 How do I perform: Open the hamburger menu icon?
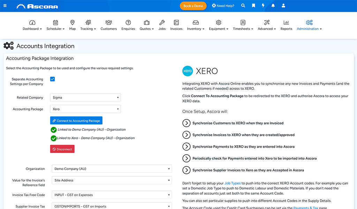pos(5,6)
